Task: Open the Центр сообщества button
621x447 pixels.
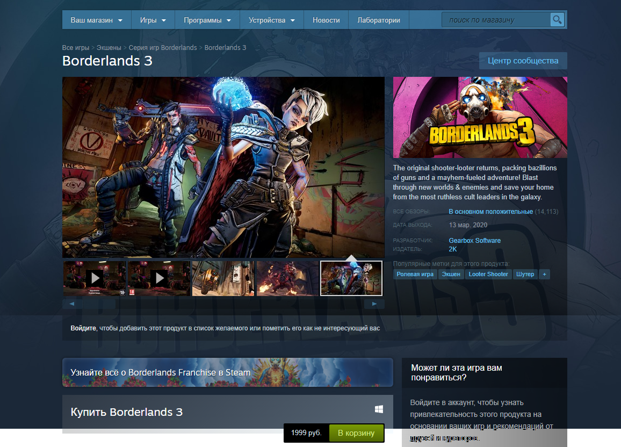Action: pos(523,61)
